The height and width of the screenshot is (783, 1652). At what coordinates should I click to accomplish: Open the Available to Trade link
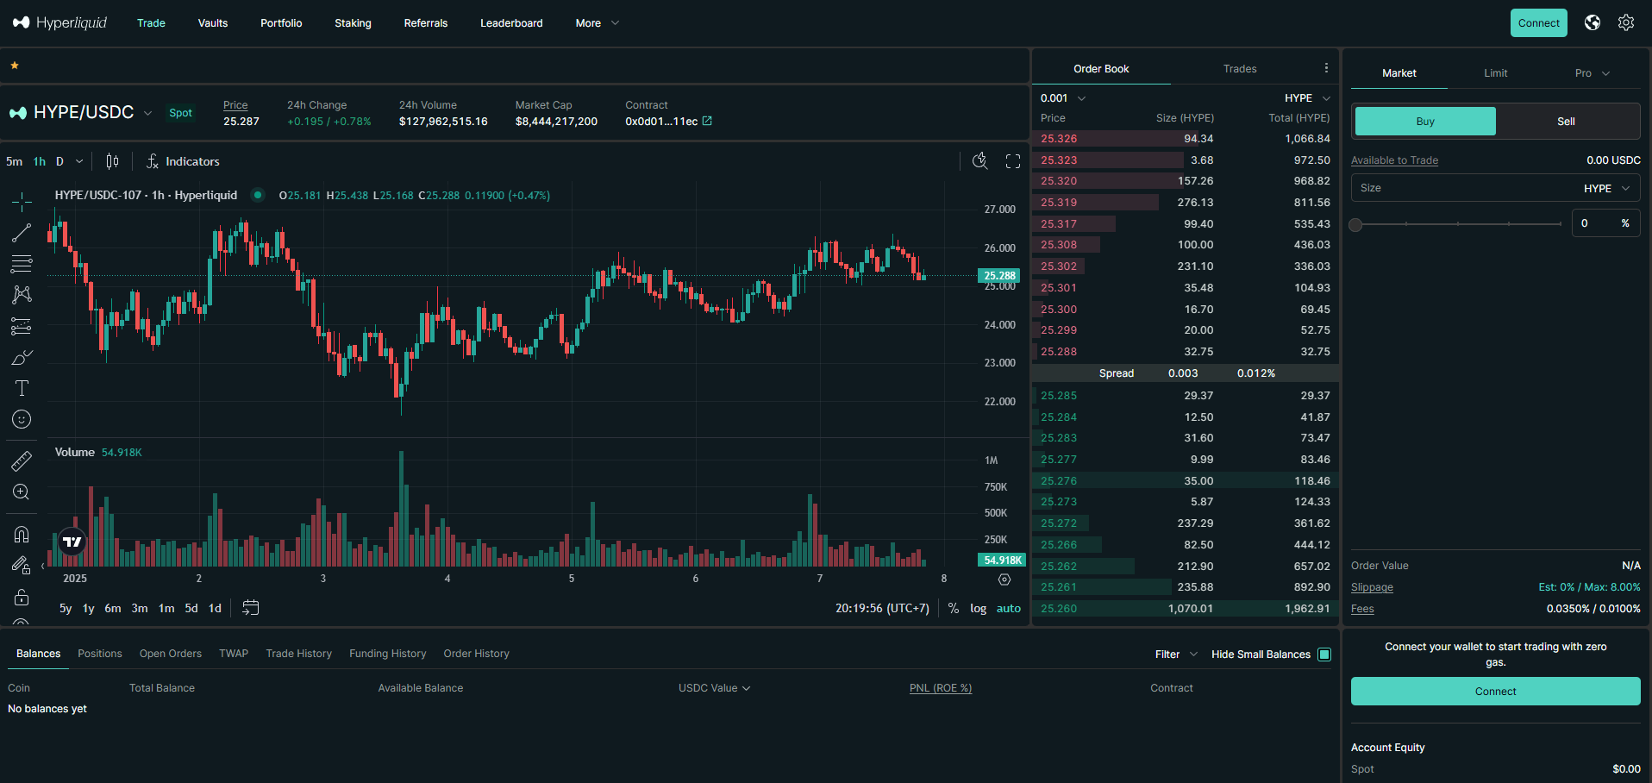pos(1394,160)
